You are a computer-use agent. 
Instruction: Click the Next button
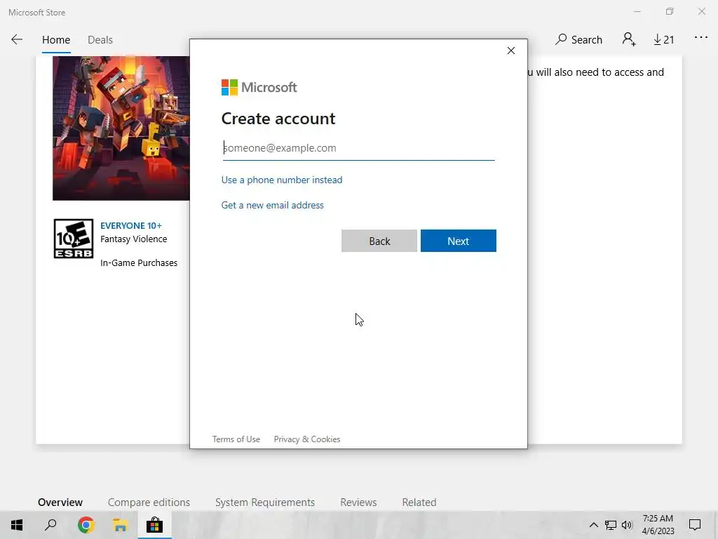tap(459, 241)
